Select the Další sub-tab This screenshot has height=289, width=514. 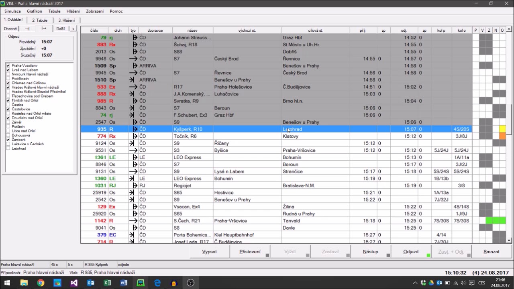(x=60, y=28)
